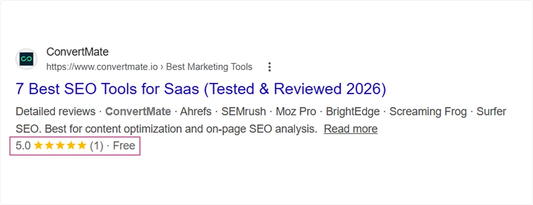Click 'Surfer' at the end of the first snippet line
The height and width of the screenshot is (205, 533).
click(x=491, y=111)
